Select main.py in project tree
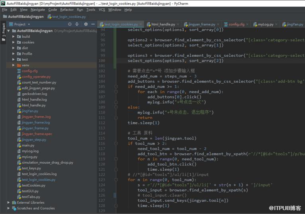 pos(28,145)
